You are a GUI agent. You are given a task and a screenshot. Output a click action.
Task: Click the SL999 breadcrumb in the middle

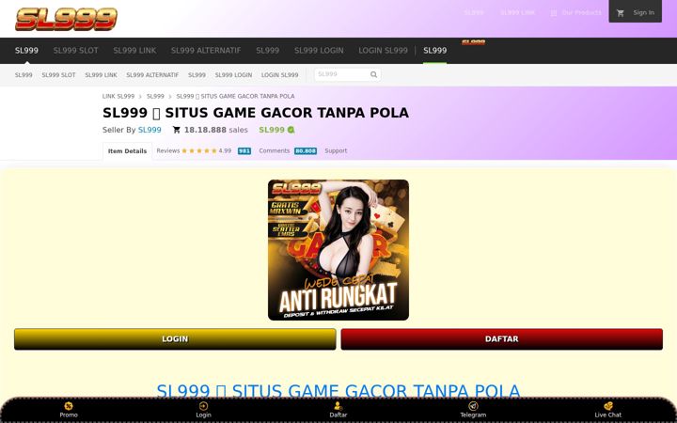155,96
